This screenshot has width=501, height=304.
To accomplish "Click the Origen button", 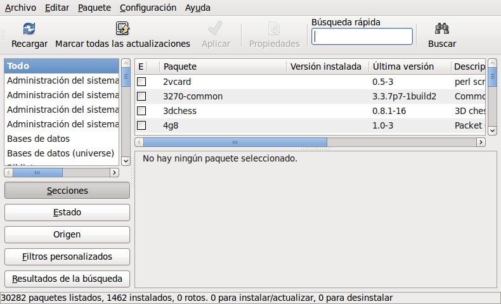I will (67, 234).
